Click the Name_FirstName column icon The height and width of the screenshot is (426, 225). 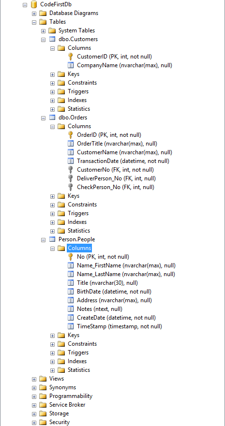pyautogui.click(x=70, y=265)
